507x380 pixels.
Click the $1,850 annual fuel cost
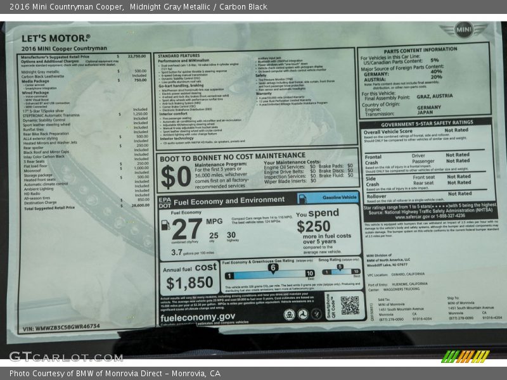pyautogui.click(x=189, y=282)
